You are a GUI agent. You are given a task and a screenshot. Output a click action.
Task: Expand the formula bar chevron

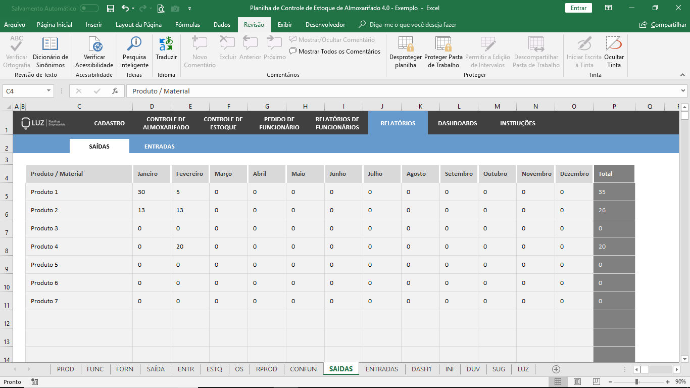click(x=683, y=91)
